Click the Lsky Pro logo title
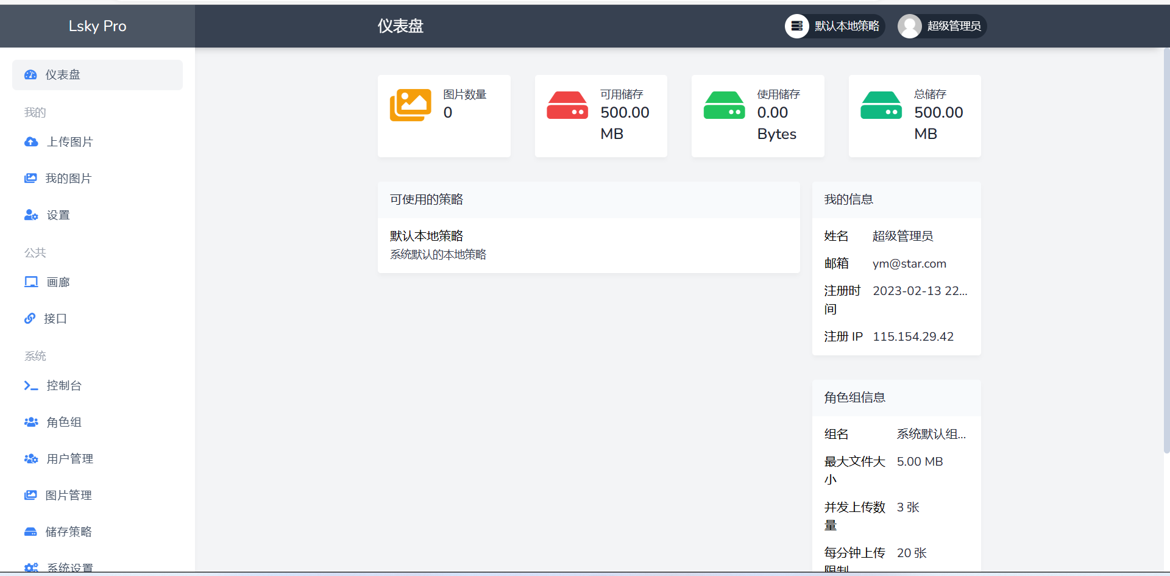 [x=97, y=26]
